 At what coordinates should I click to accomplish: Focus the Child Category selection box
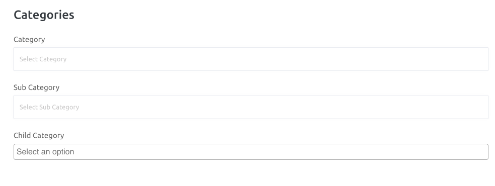coord(251,152)
